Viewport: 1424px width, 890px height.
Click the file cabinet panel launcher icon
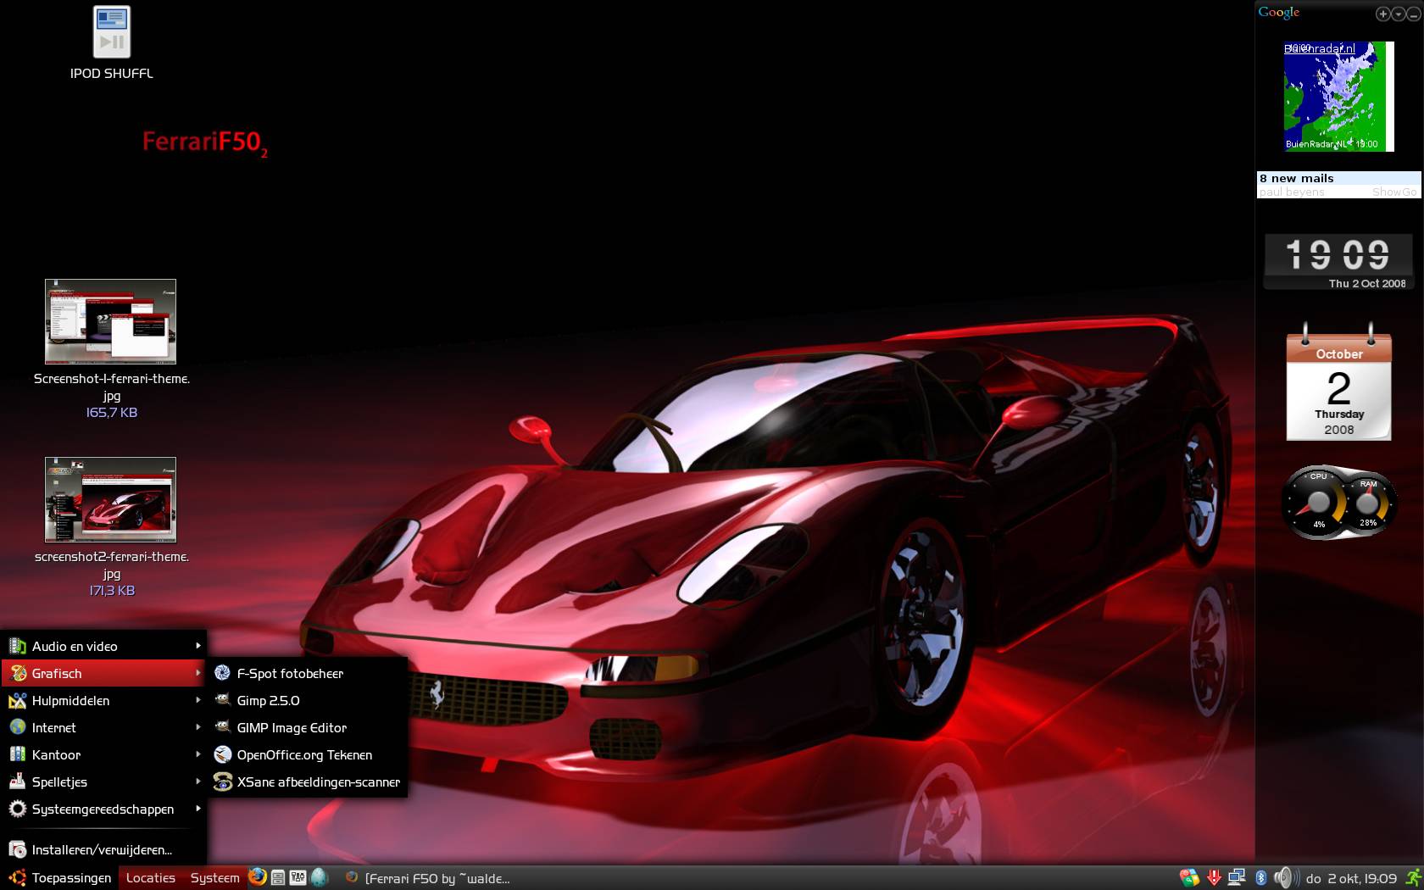tap(278, 878)
